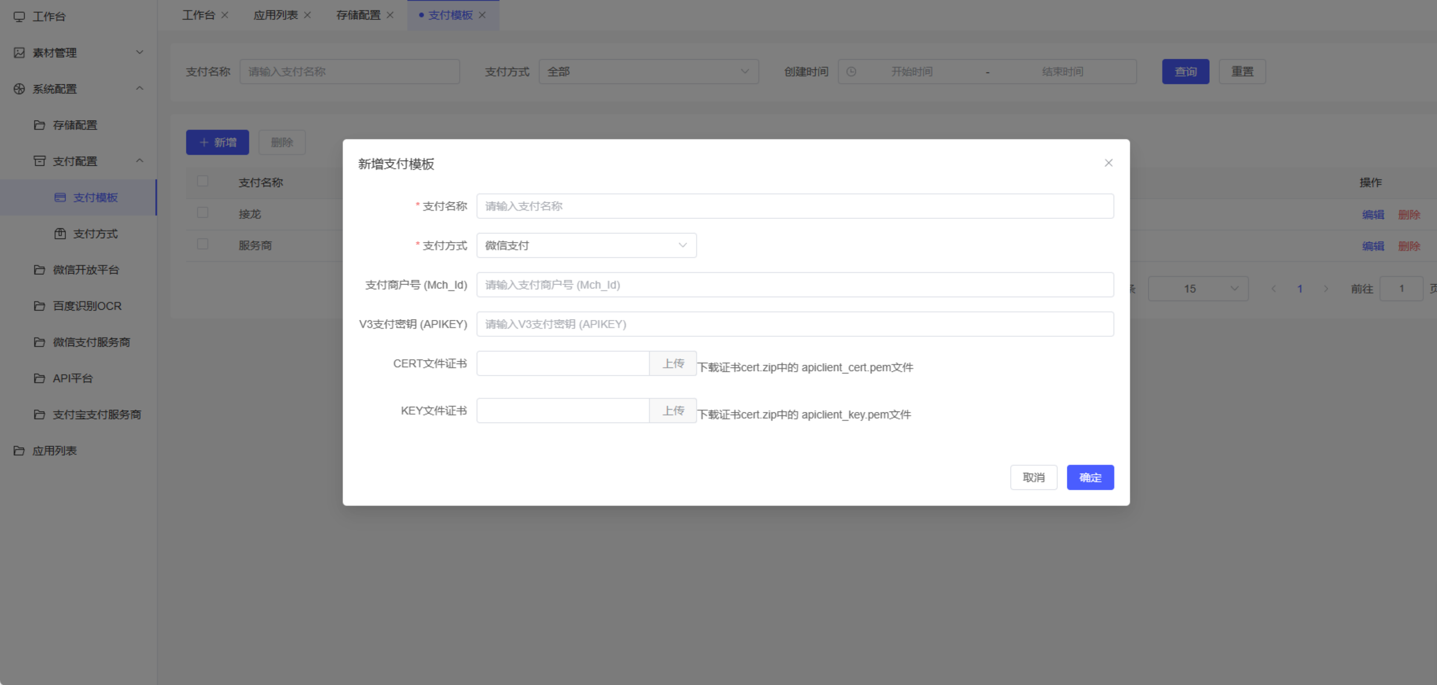The height and width of the screenshot is (685, 1437).
Task: Click 编辑 link in 服务商 row
Action: tap(1373, 246)
